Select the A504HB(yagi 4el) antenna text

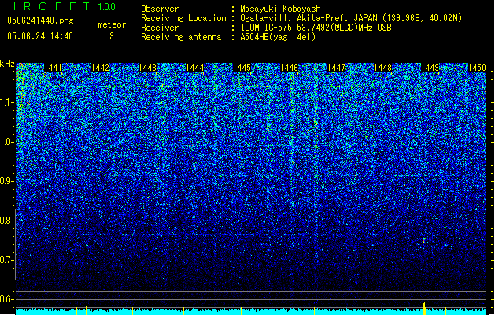coord(278,37)
